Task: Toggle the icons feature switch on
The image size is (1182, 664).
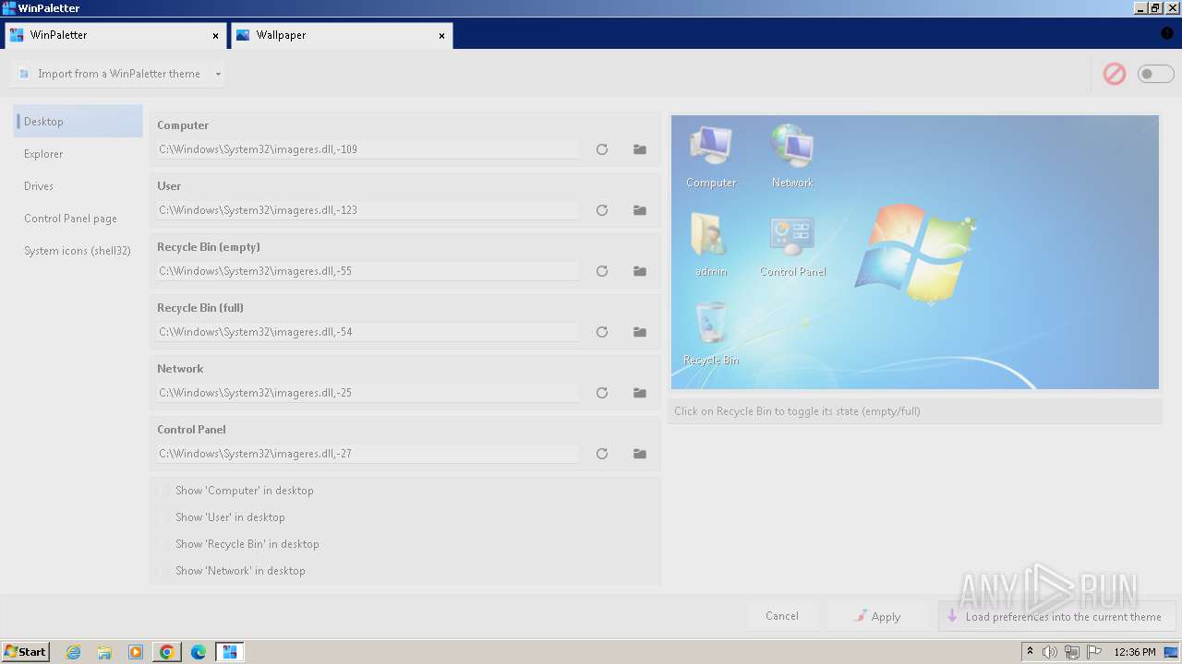Action: pyautogui.click(x=1155, y=74)
